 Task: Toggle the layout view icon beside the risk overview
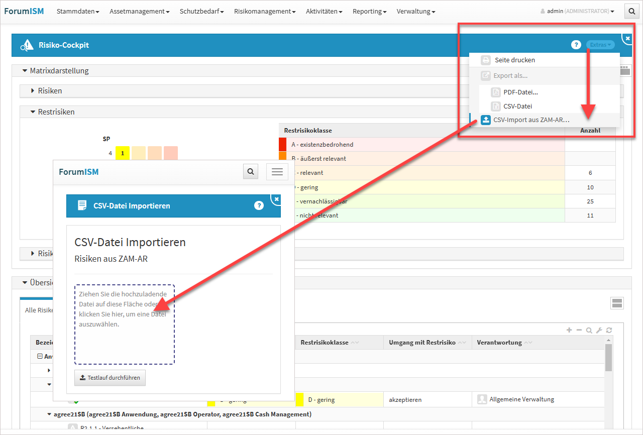[617, 303]
